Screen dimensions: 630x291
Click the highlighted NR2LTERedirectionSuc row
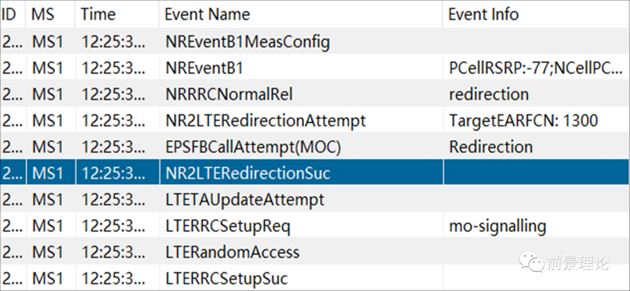click(x=248, y=173)
